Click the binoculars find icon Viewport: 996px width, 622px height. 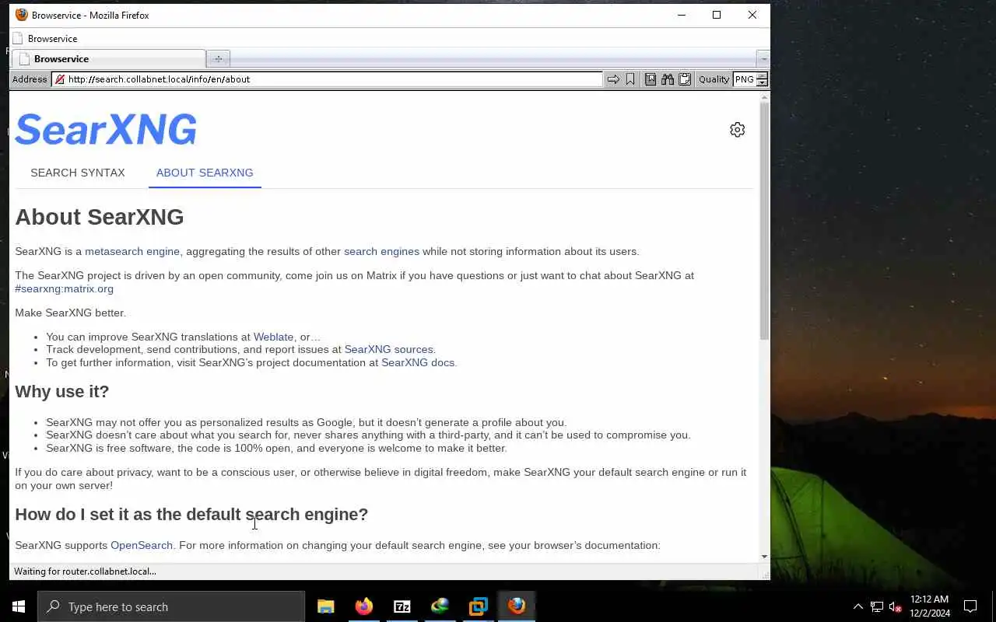pos(668,79)
